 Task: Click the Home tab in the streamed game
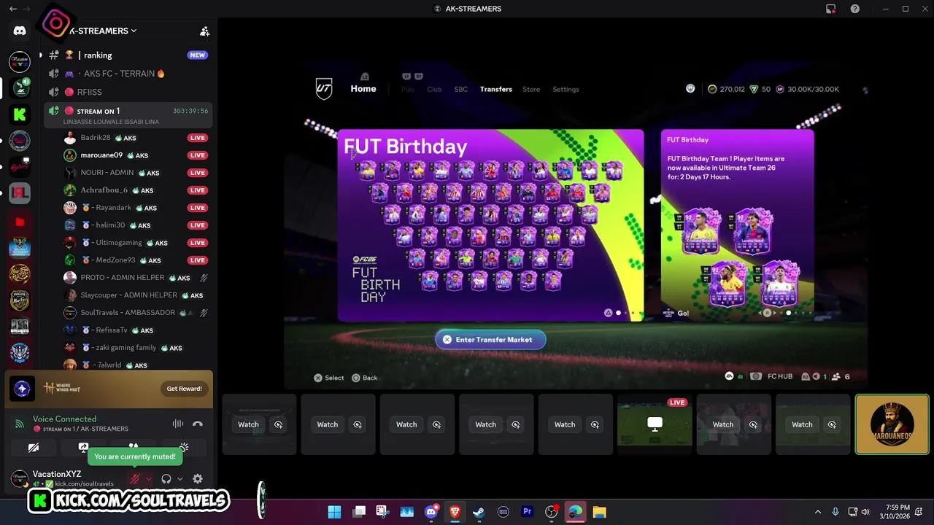pyautogui.click(x=363, y=89)
